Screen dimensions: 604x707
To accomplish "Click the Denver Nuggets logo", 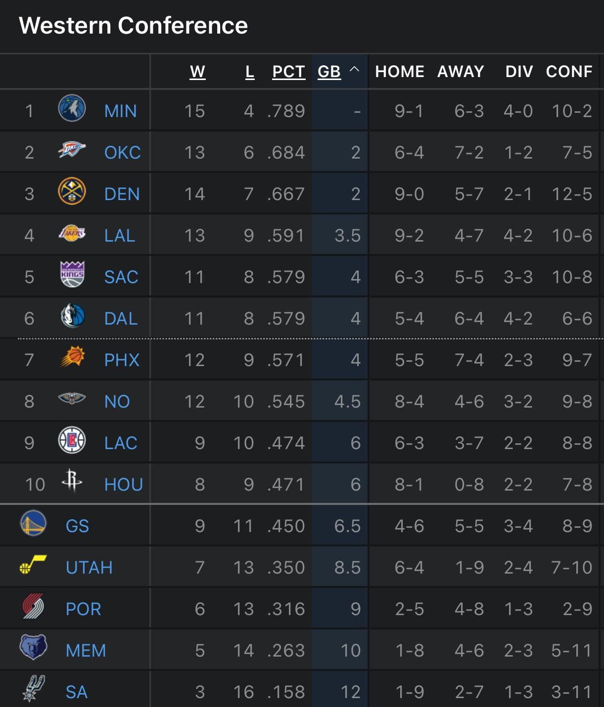I will (72, 192).
